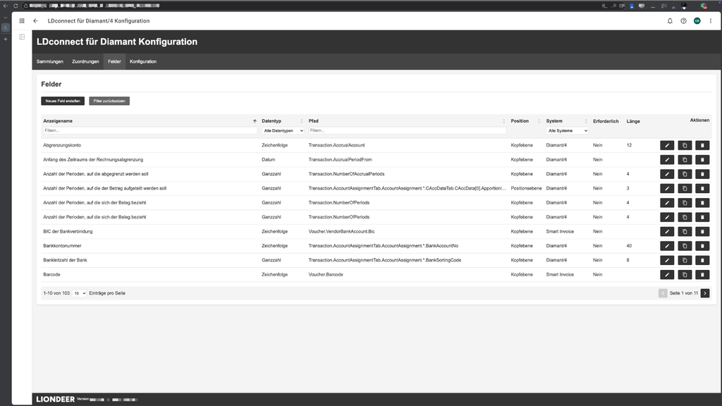
Task: Edit the Bankleitzahl der Bank field
Action: pyautogui.click(x=667, y=260)
